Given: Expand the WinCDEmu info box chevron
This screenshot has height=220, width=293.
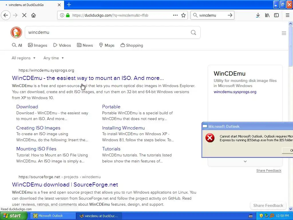Looking at the screenshot, I should pos(245,161).
